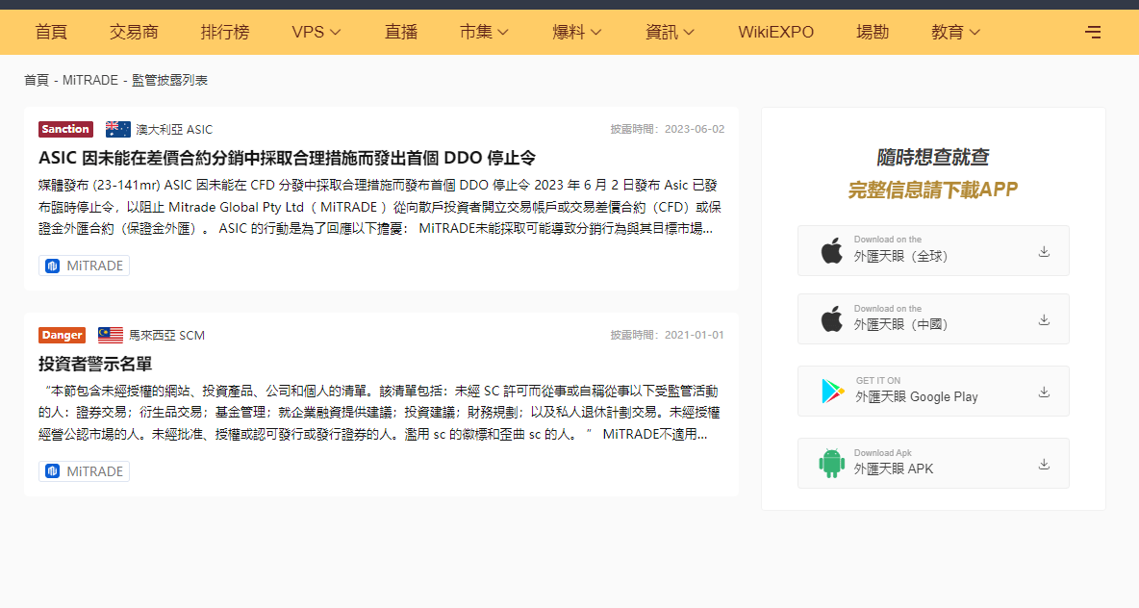1139x608 pixels.
Task: Expand the 教育 dropdown menu
Action: pyautogui.click(x=956, y=32)
